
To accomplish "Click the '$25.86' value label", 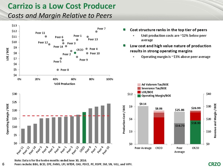I will coord(180,110).
